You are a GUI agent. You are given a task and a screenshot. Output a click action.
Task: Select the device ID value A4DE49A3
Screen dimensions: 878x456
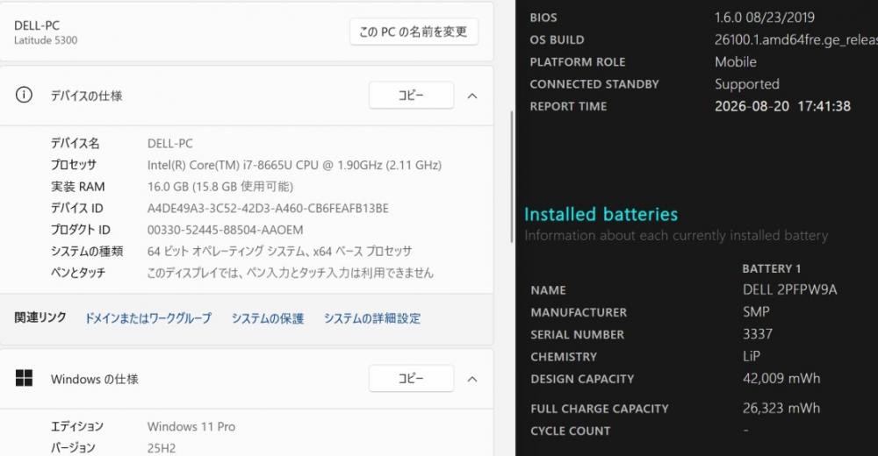(268, 208)
